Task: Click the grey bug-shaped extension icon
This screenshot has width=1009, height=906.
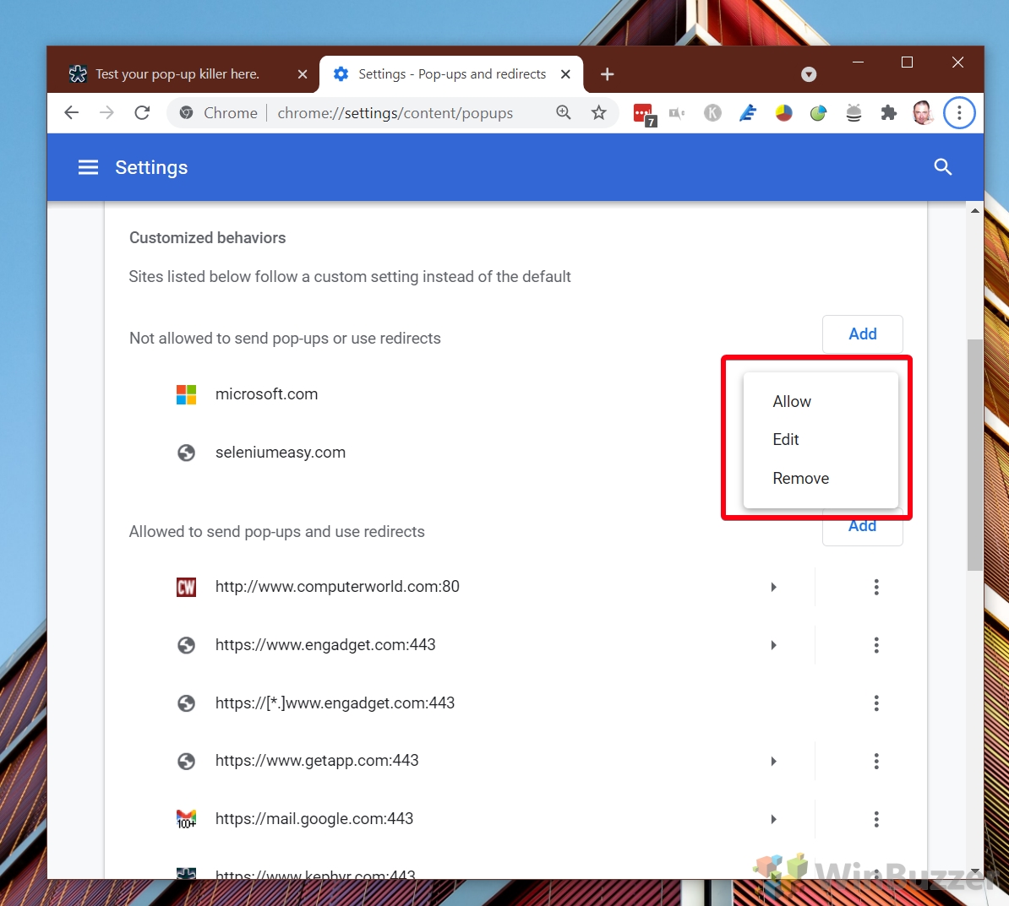Action: tap(854, 113)
